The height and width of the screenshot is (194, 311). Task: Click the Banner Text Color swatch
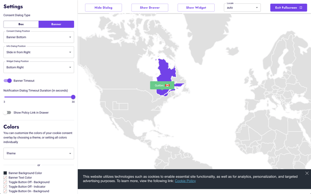pyautogui.click(x=5, y=178)
